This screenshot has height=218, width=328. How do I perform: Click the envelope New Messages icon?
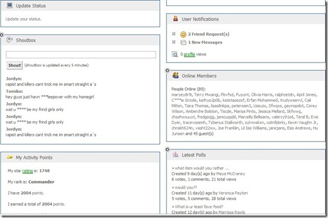tap(183, 42)
